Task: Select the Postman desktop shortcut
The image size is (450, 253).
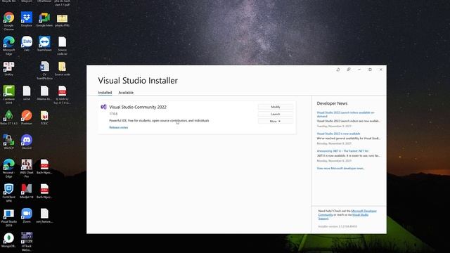Action: pos(27,117)
